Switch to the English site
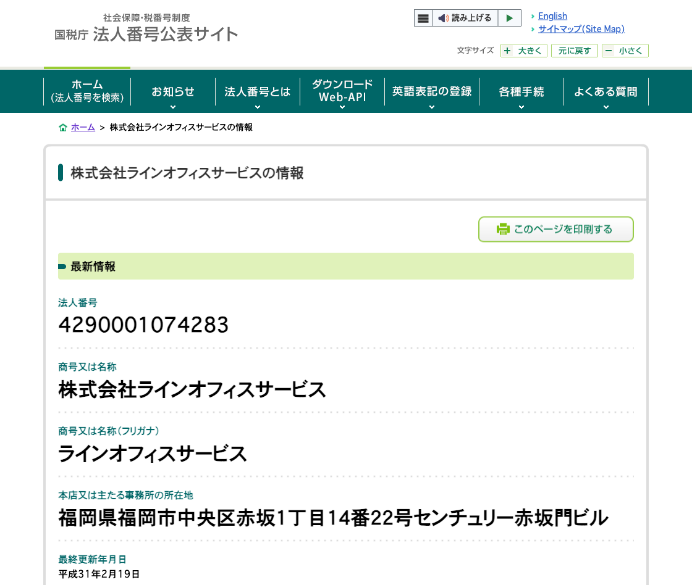 click(x=552, y=16)
